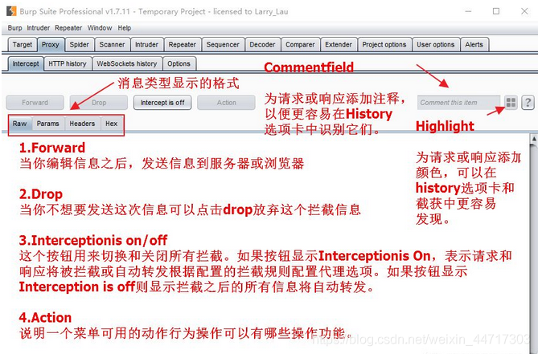
Task: Select the Params message view tab
Action: tap(47, 124)
